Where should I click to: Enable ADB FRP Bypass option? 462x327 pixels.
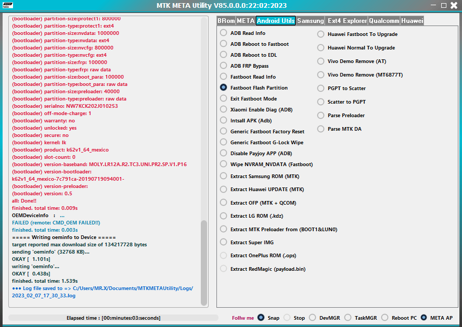[223, 66]
